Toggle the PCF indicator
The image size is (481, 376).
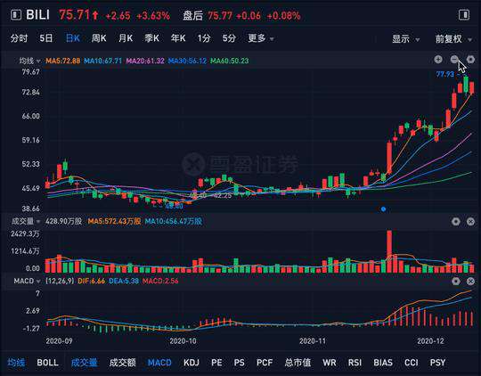265,363
